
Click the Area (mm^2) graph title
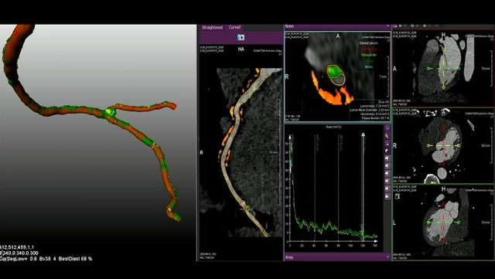click(333, 127)
